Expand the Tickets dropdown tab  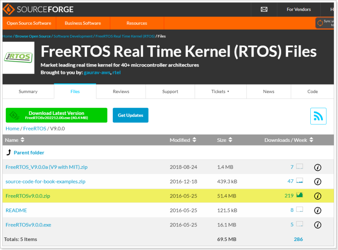click(x=221, y=91)
